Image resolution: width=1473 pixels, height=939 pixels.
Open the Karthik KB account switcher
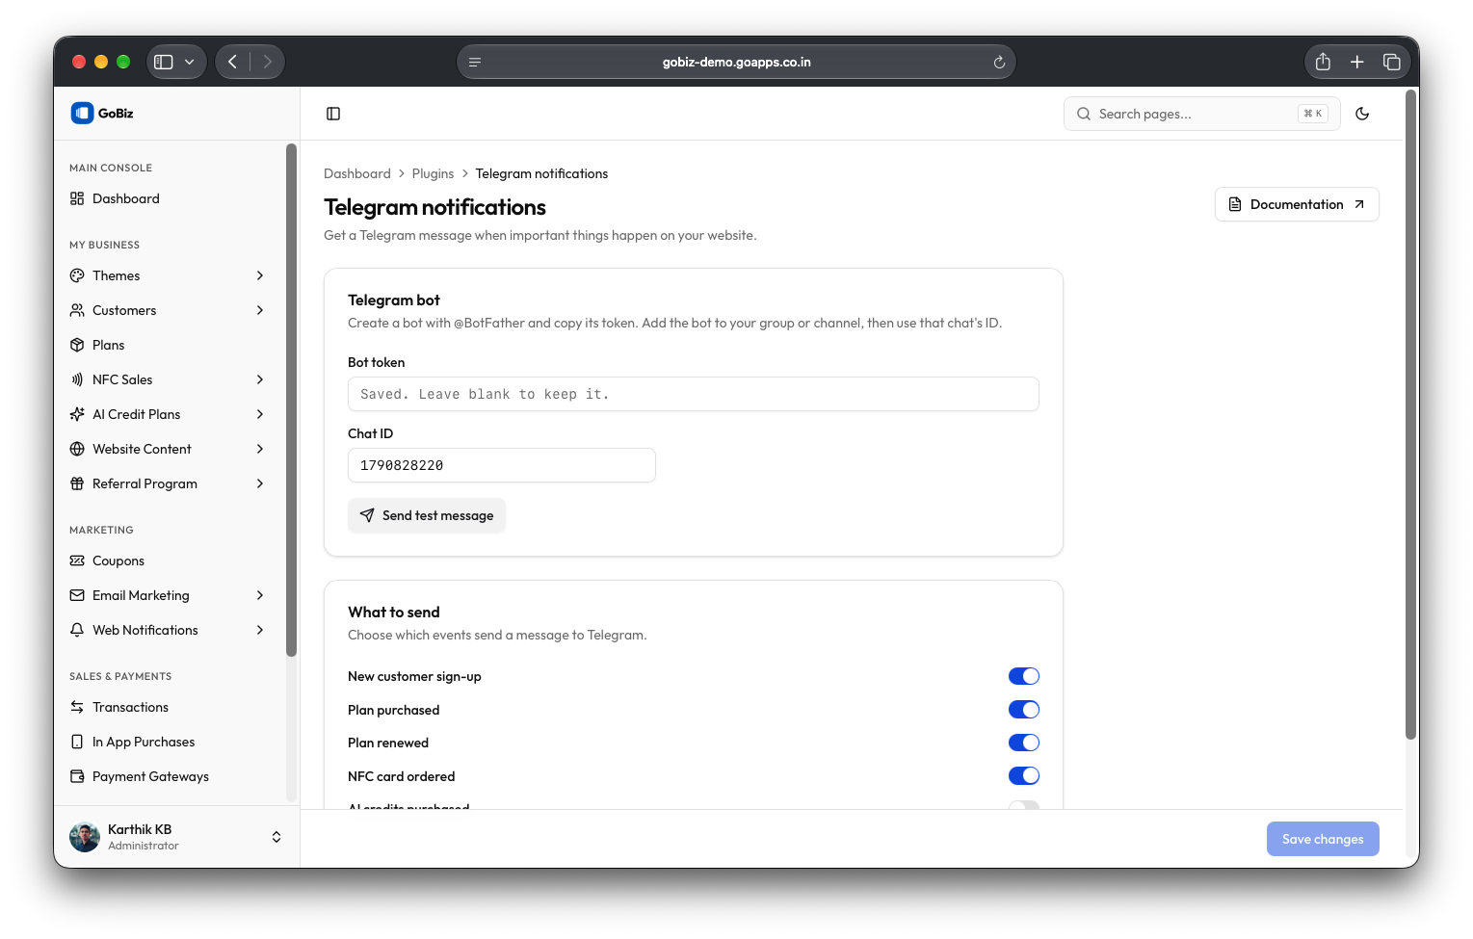point(176,837)
